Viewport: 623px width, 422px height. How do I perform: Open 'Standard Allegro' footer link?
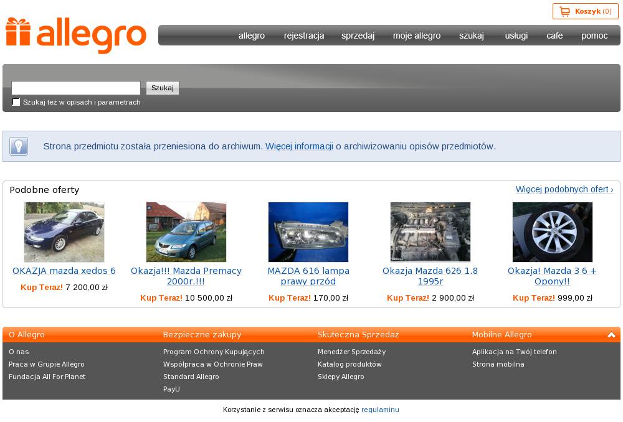[x=191, y=377]
